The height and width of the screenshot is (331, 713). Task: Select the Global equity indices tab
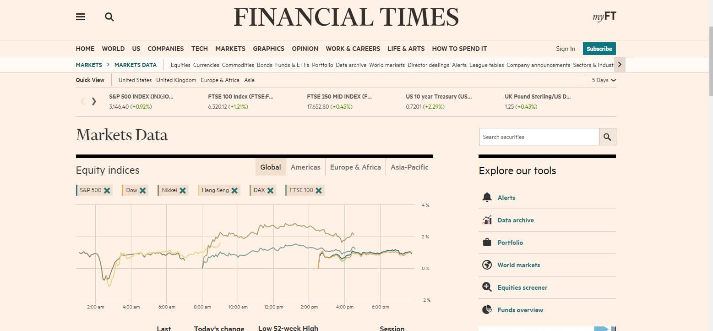coord(271,167)
